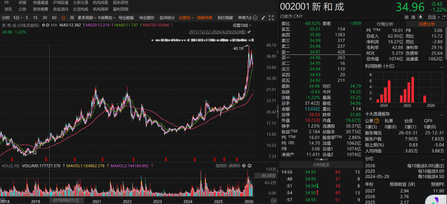Click the 公募 help question mark
Image resolution: width=447 pixels, height=204 pixels.
pyautogui.click(x=377, y=121)
